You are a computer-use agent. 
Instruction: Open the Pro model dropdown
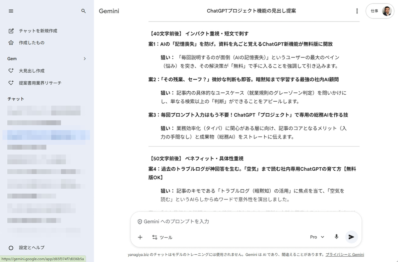[x=317, y=237]
